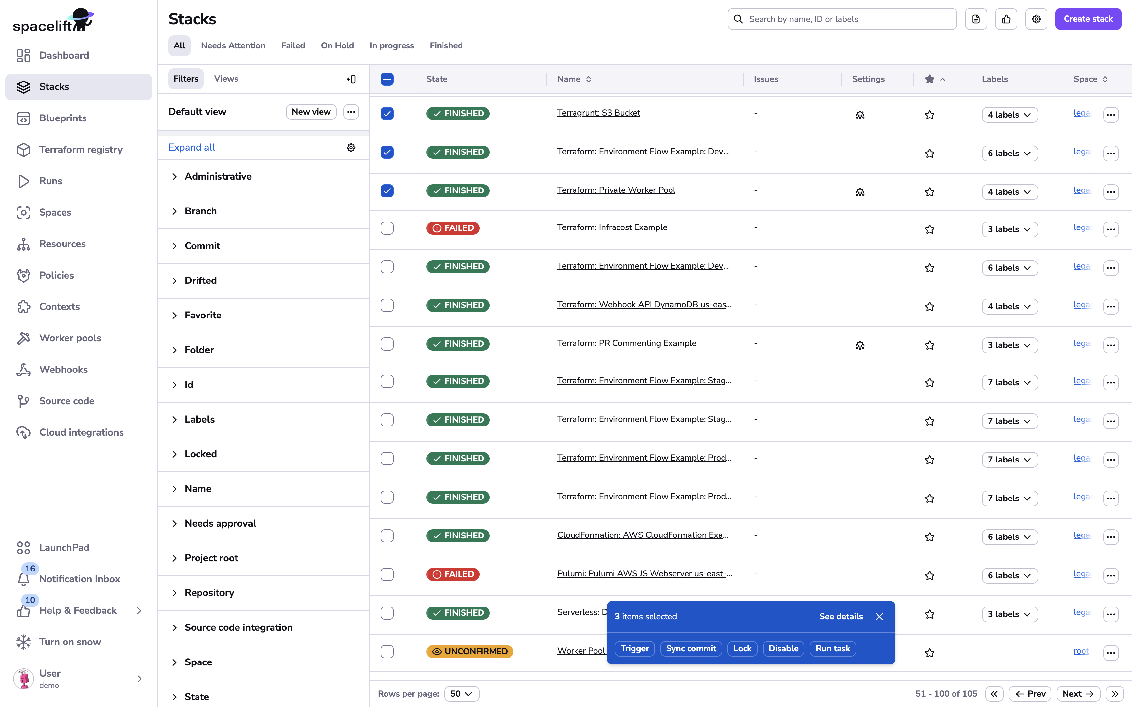Open the 4 labels dropdown on Terragrunt row
Screen dimensions: 1132x707
pyautogui.click(x=1009, y=115)
